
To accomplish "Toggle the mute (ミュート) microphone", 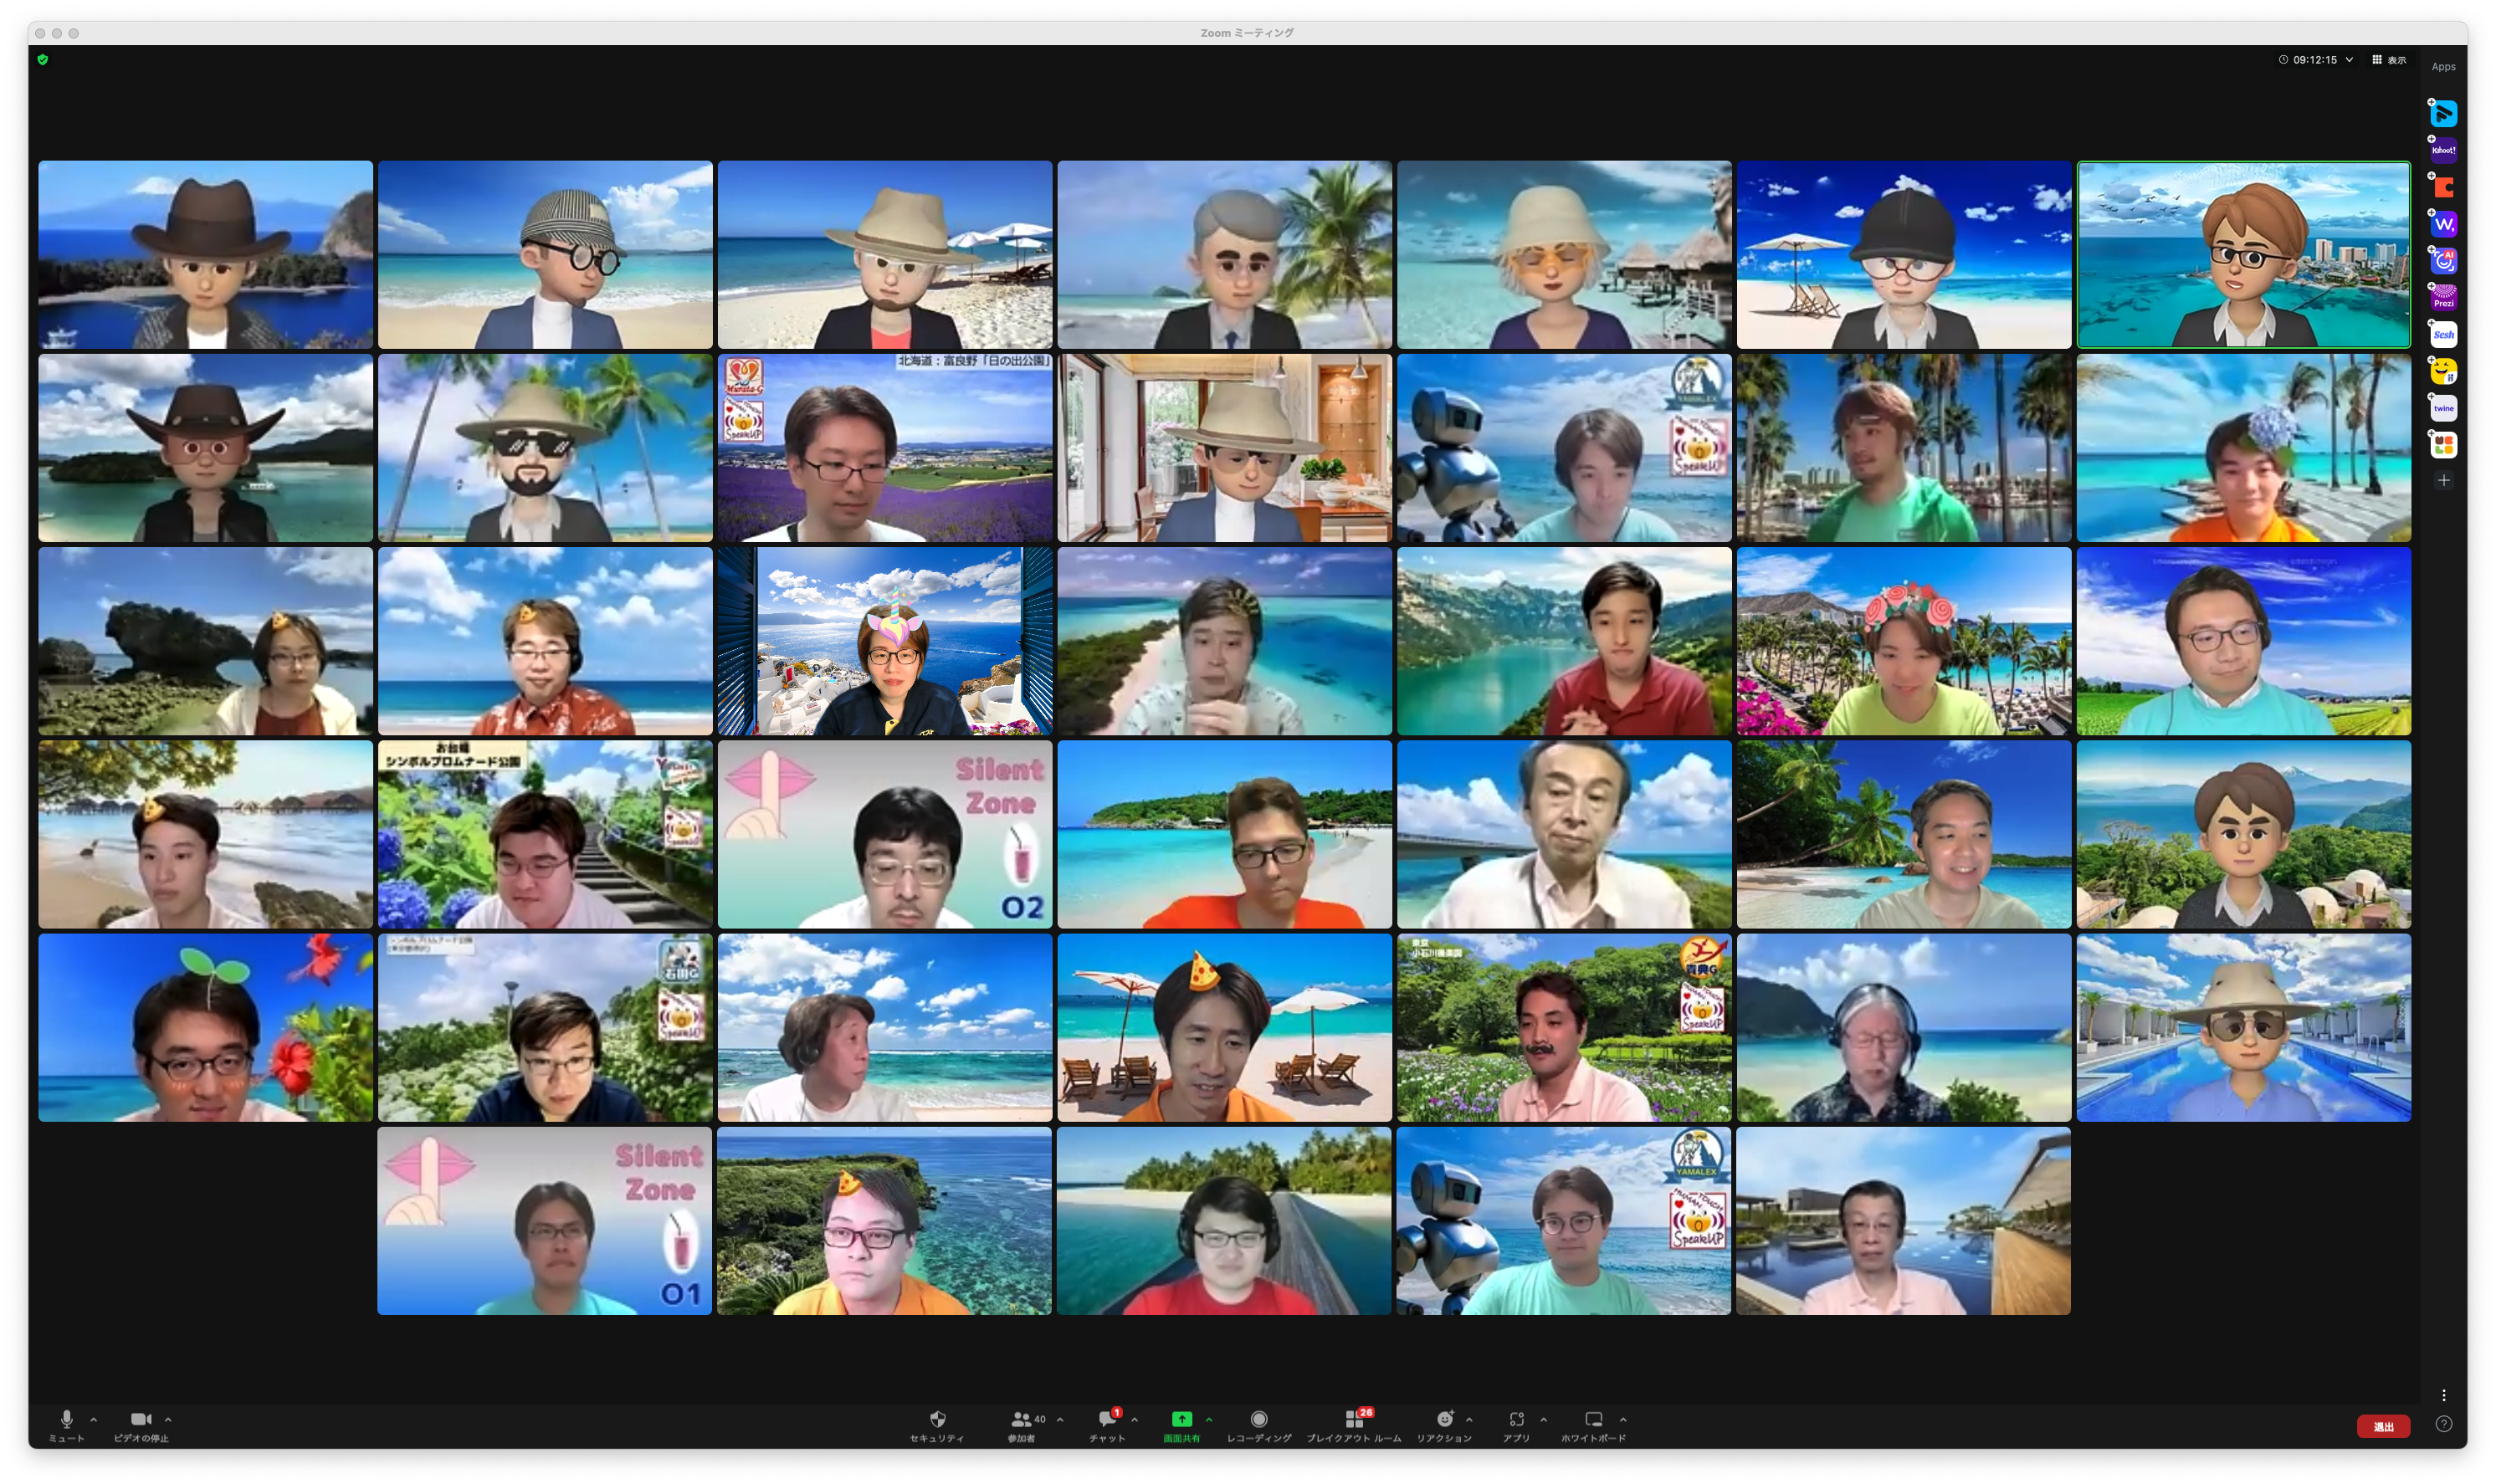I will click(x=67, y=1420).
